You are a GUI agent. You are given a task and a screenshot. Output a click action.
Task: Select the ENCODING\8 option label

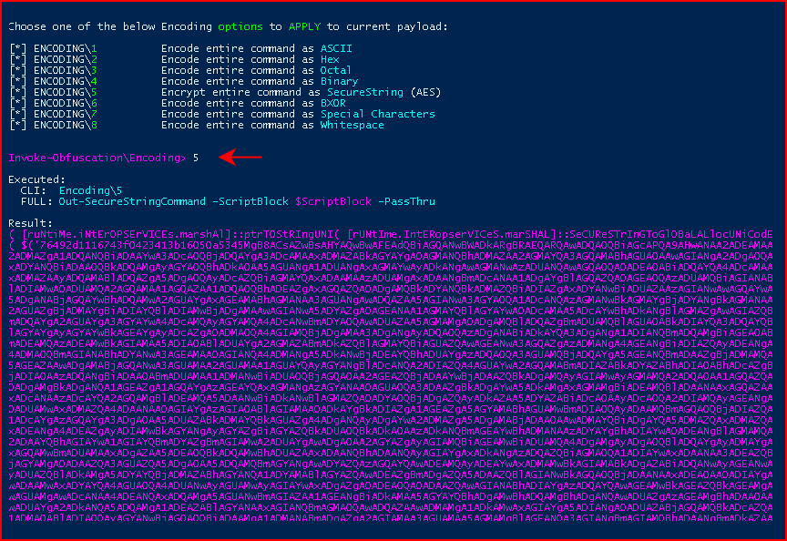coord(66,125)
